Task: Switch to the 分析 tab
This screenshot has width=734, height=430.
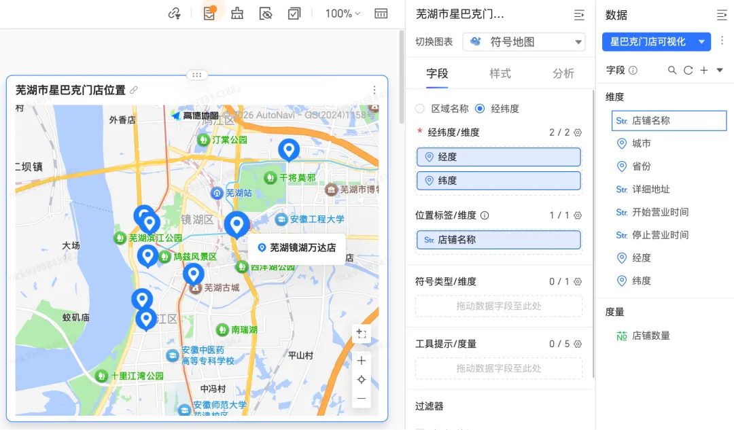Action: pos(563,73)
